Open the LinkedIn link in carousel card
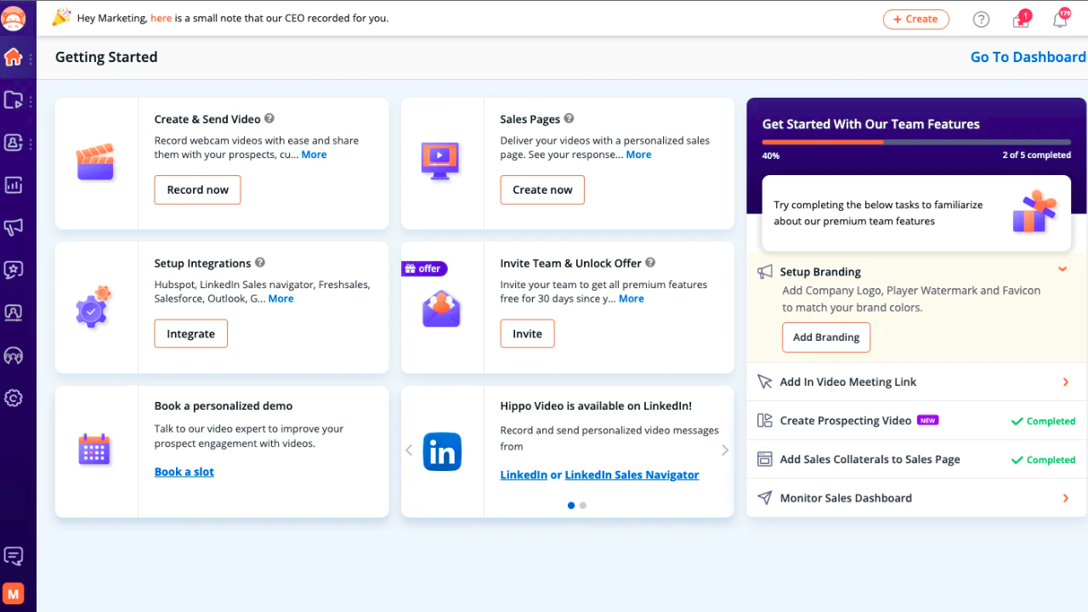Screen dimensions: 1088x612 pyautogui.click(x=524, y=475)
